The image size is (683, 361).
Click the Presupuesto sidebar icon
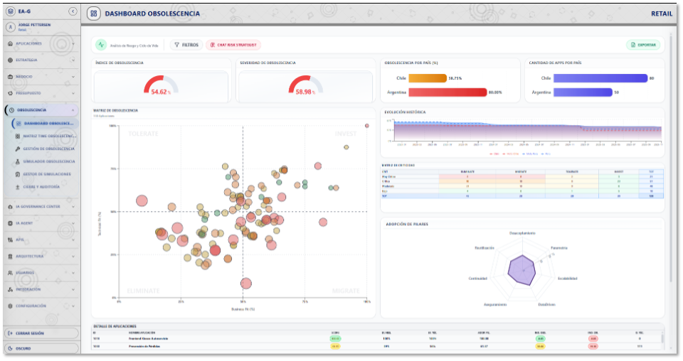click(10, 93)
